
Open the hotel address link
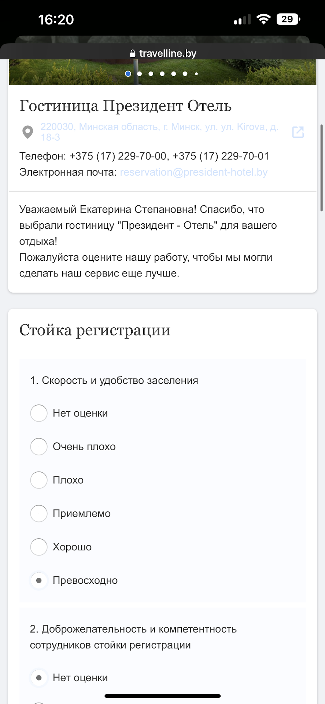click(159, 132)
